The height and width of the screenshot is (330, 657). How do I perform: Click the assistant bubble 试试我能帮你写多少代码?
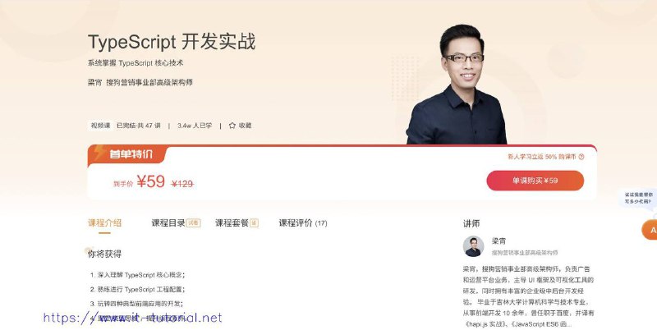coord(639,198)
